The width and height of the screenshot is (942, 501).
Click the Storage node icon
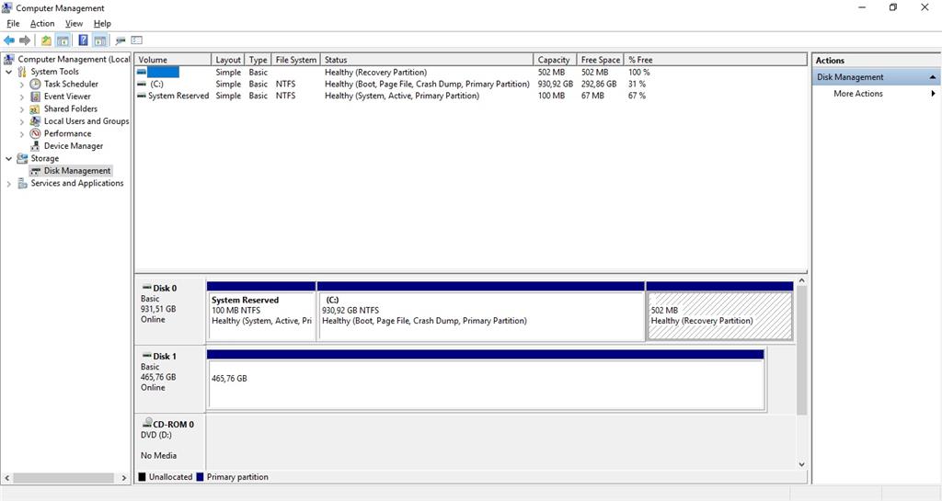coord(22,158)
